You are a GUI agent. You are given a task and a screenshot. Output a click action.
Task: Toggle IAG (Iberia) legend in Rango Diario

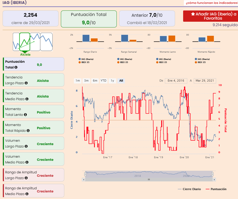(x=86, y=59)
